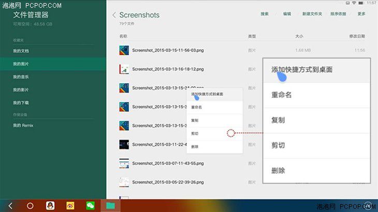Viewport: 378px width, 212px height.
Task: Choose 剪切 in the small context menu
Action: pos(214,133)
